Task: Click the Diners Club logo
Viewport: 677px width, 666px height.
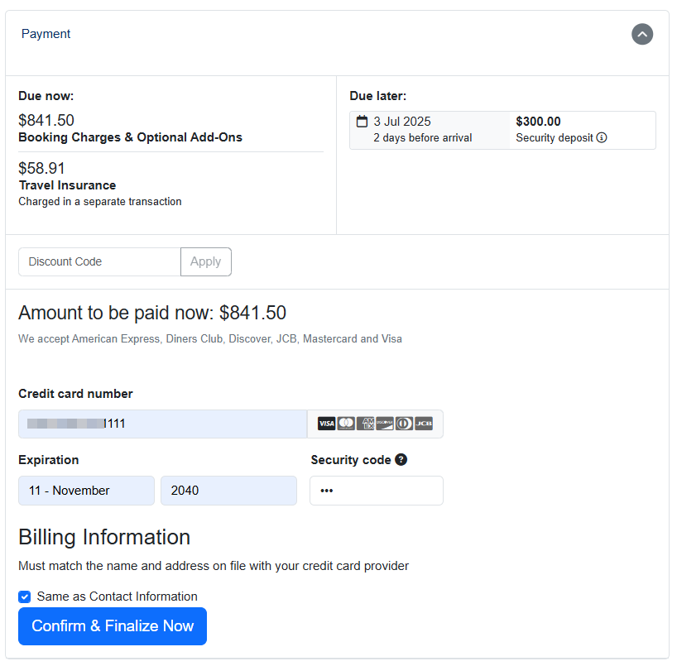Action: (404, 424)
